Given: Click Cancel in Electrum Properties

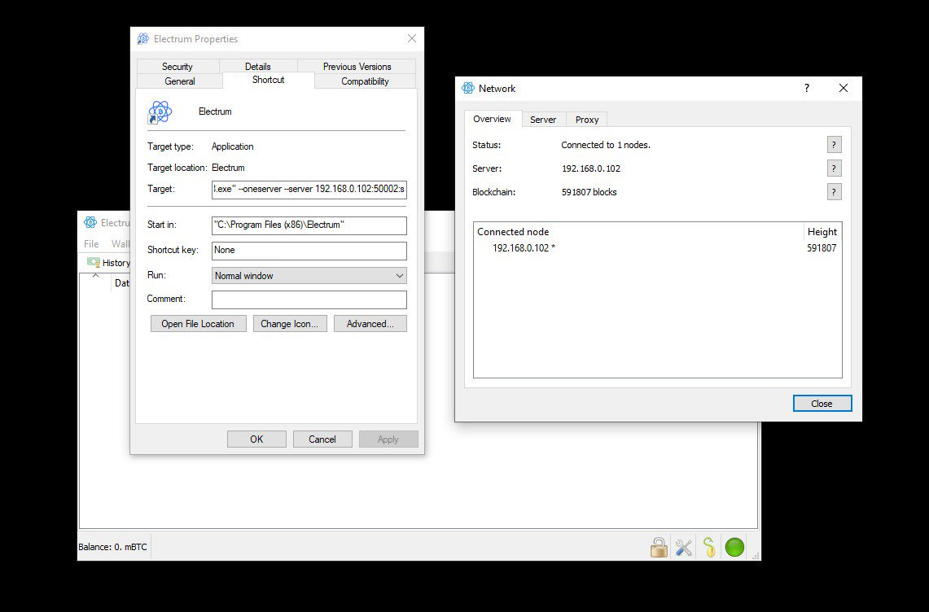Looking at the screenshot, I should tap(322, 439).
